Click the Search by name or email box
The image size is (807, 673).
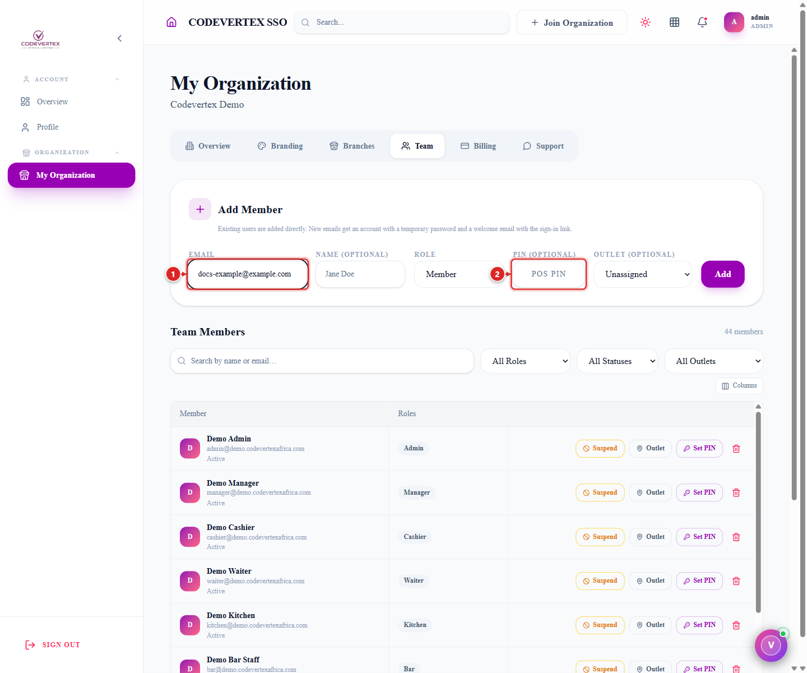(x=322, y=361)
